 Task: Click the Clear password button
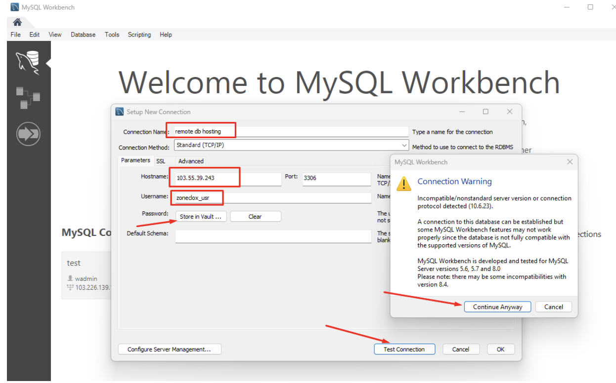point(255,217)
